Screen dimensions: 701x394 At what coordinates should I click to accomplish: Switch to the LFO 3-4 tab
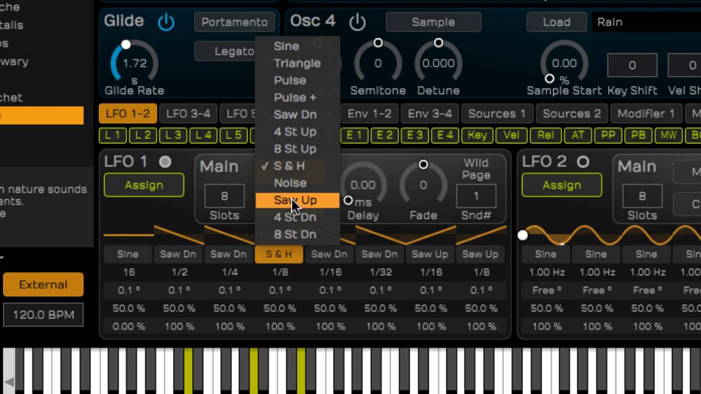point(188,113)
